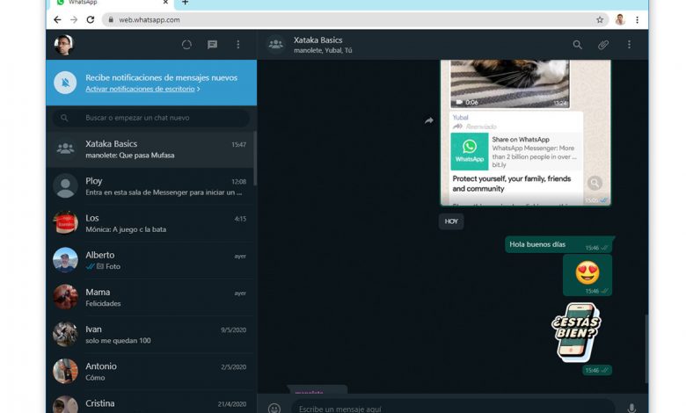Screen dimensions: 686x413
Task: Play the cat video thumbnail
Action: pos(510,83)
